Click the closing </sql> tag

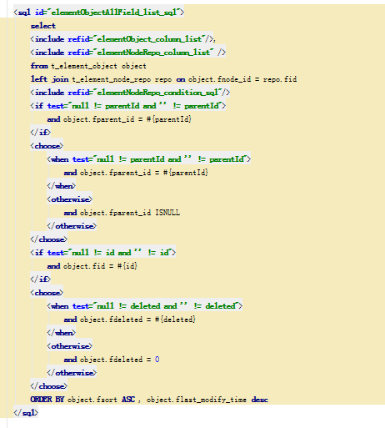tap(26, 413)
